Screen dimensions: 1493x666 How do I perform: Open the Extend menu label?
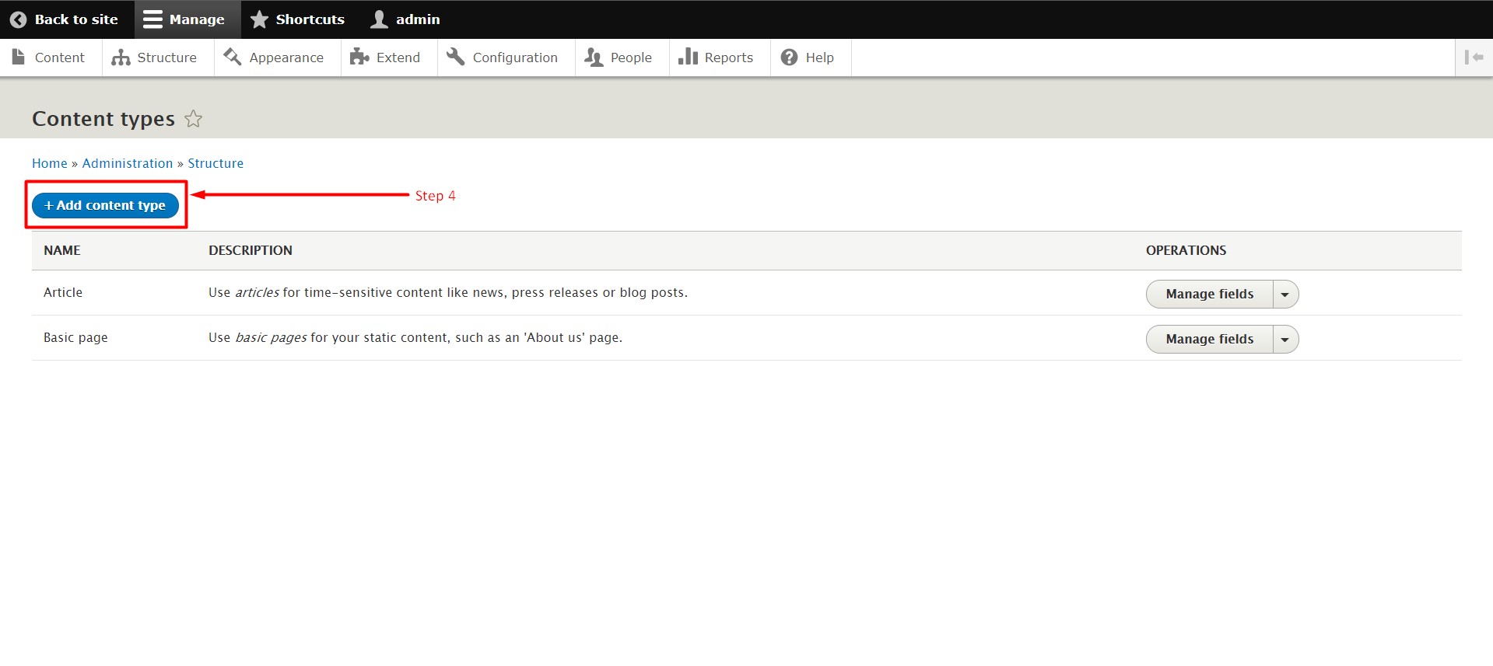[x=398, y=58]
